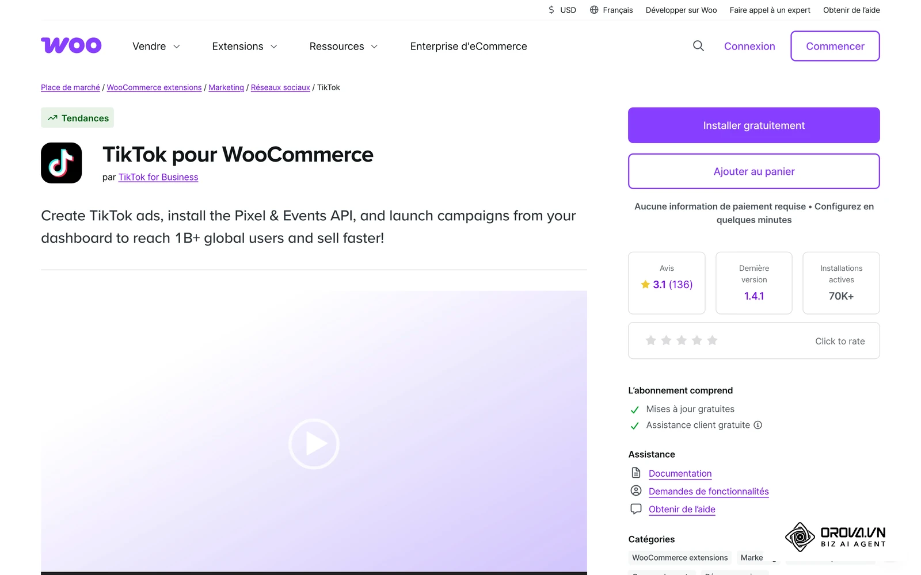This screenshot has height=575, width=921.
Task: Expand the Extensions menu
Action: [x=245, y=46]
